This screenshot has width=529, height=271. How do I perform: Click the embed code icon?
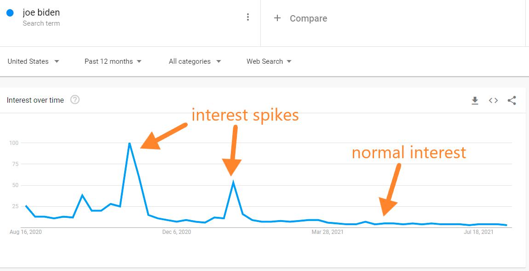tap(493, 100)
